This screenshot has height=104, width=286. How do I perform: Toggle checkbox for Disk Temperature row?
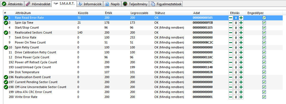coord(264,72)
